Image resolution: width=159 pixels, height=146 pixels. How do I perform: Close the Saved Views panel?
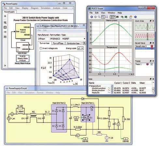[153, 43]
